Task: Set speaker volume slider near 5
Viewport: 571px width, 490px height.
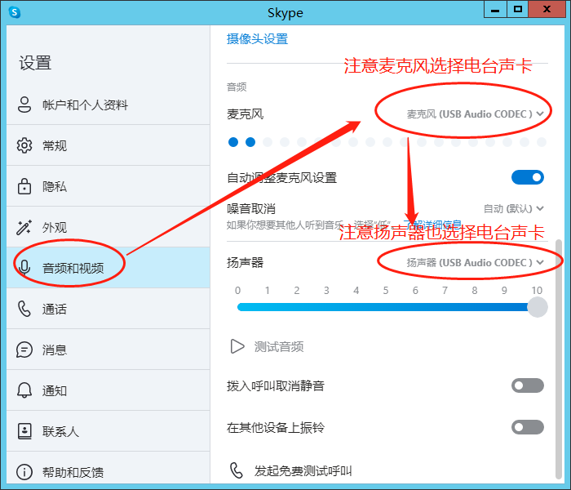Action: point(386,307)
